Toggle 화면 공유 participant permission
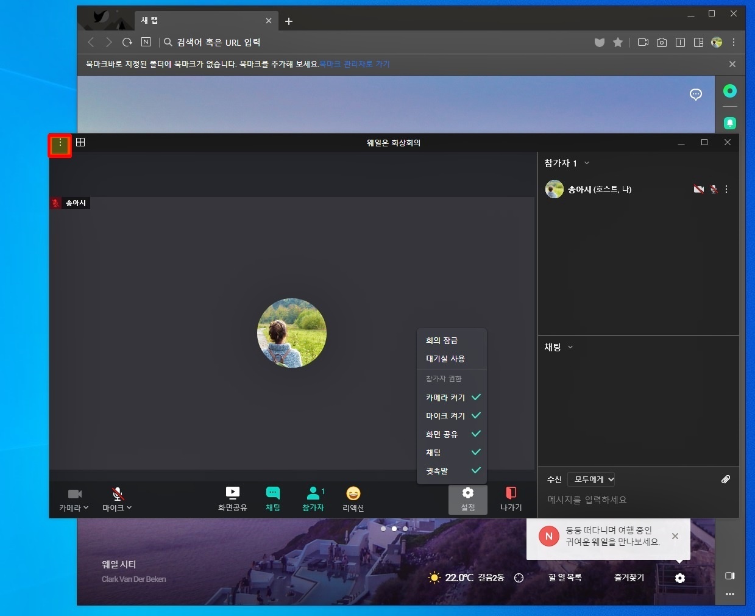Screen dimensions: 755x616 (452, 434)
